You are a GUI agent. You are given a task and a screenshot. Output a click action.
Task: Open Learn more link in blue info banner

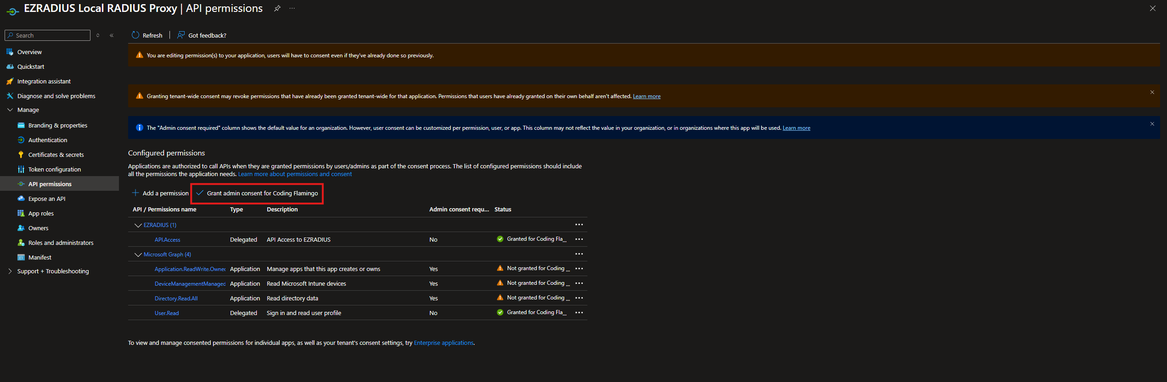[796, 128]
